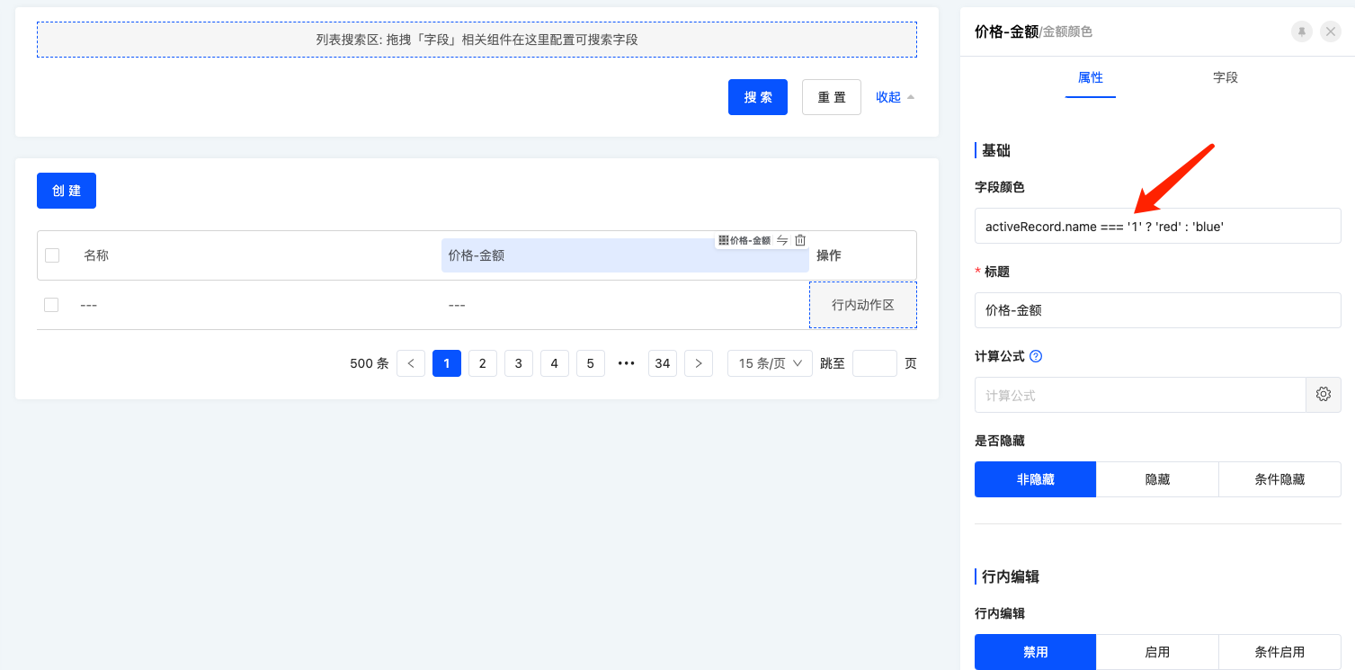Click the grid handle icon of 价格-金额
The width and height of the screenshot is (1355, 670).
coord(724,240)
